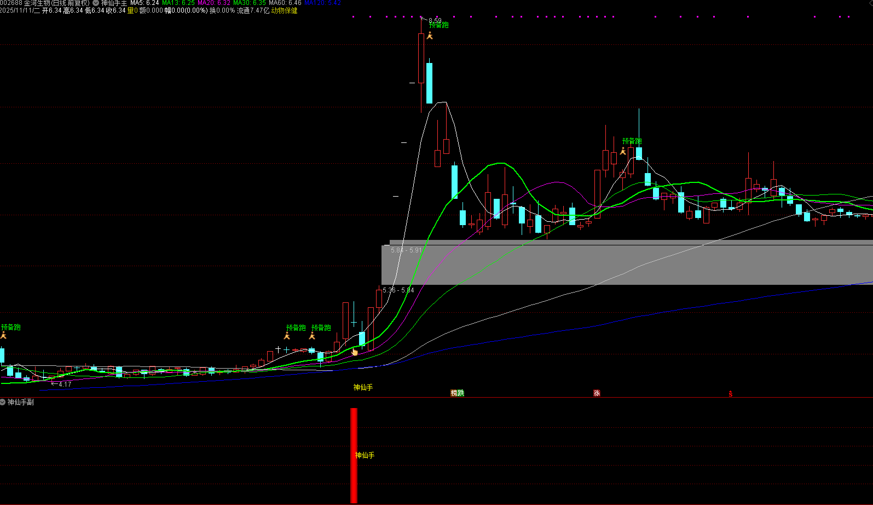This screenshot has height=505, width=873.
Task: Click the red 涨 marker icon
Action: coord(597,393)
